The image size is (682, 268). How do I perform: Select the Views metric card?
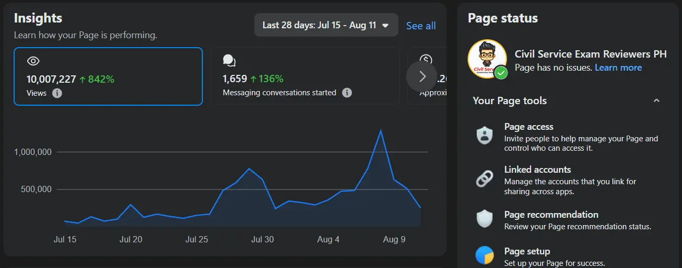(x=108, y=76)
